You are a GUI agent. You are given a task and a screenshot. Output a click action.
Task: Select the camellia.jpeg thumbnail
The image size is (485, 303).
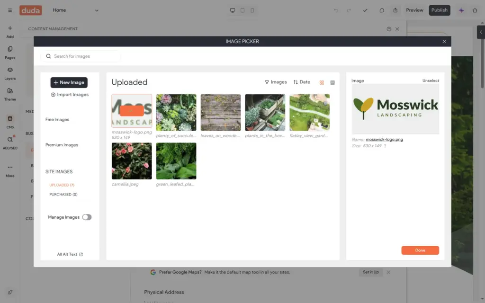[132, 161]
